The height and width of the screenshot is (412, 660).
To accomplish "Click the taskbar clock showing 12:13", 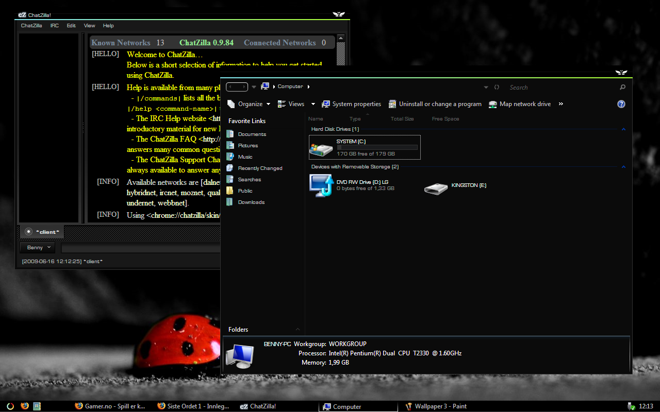I will click(646, 406).
